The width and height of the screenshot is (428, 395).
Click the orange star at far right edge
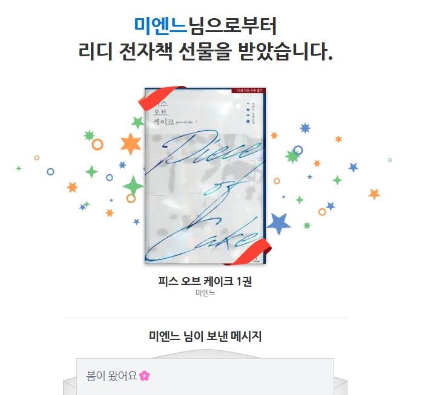click(x=374, y=194)
